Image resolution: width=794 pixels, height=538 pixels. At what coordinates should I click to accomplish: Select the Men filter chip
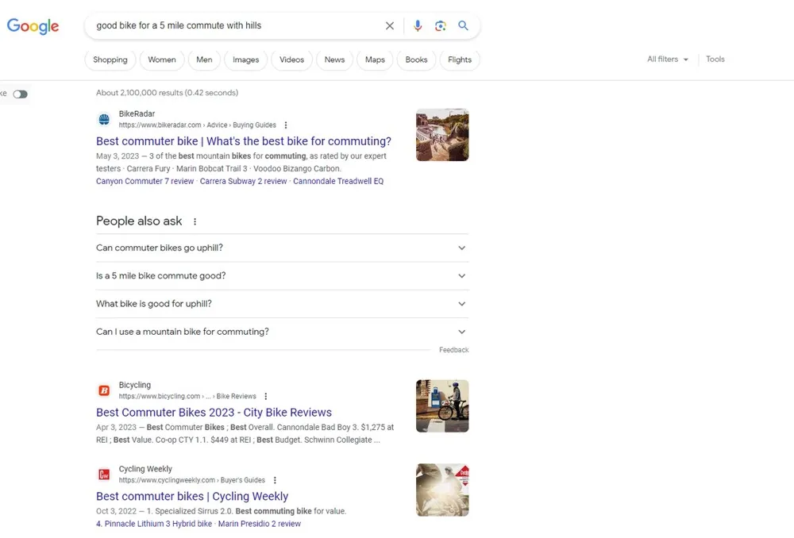(204, 60)
